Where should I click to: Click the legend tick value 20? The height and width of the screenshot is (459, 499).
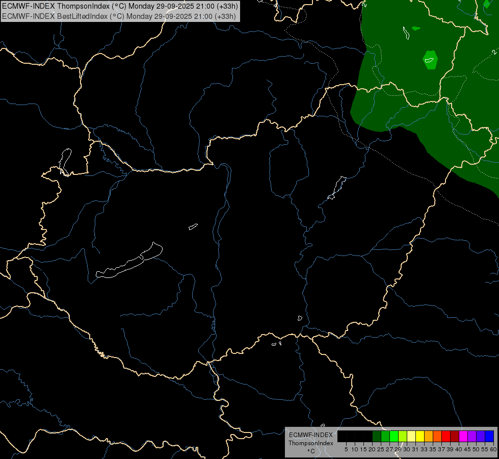coord(373,449)
